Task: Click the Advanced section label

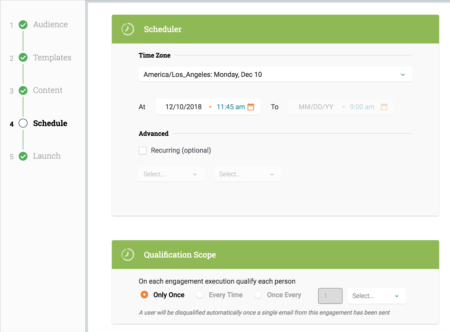Action: (154, 134)
